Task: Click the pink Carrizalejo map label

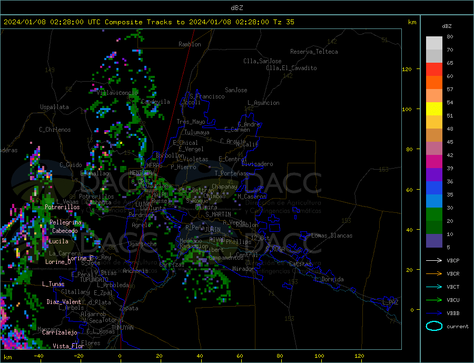Action: point(60,333)
